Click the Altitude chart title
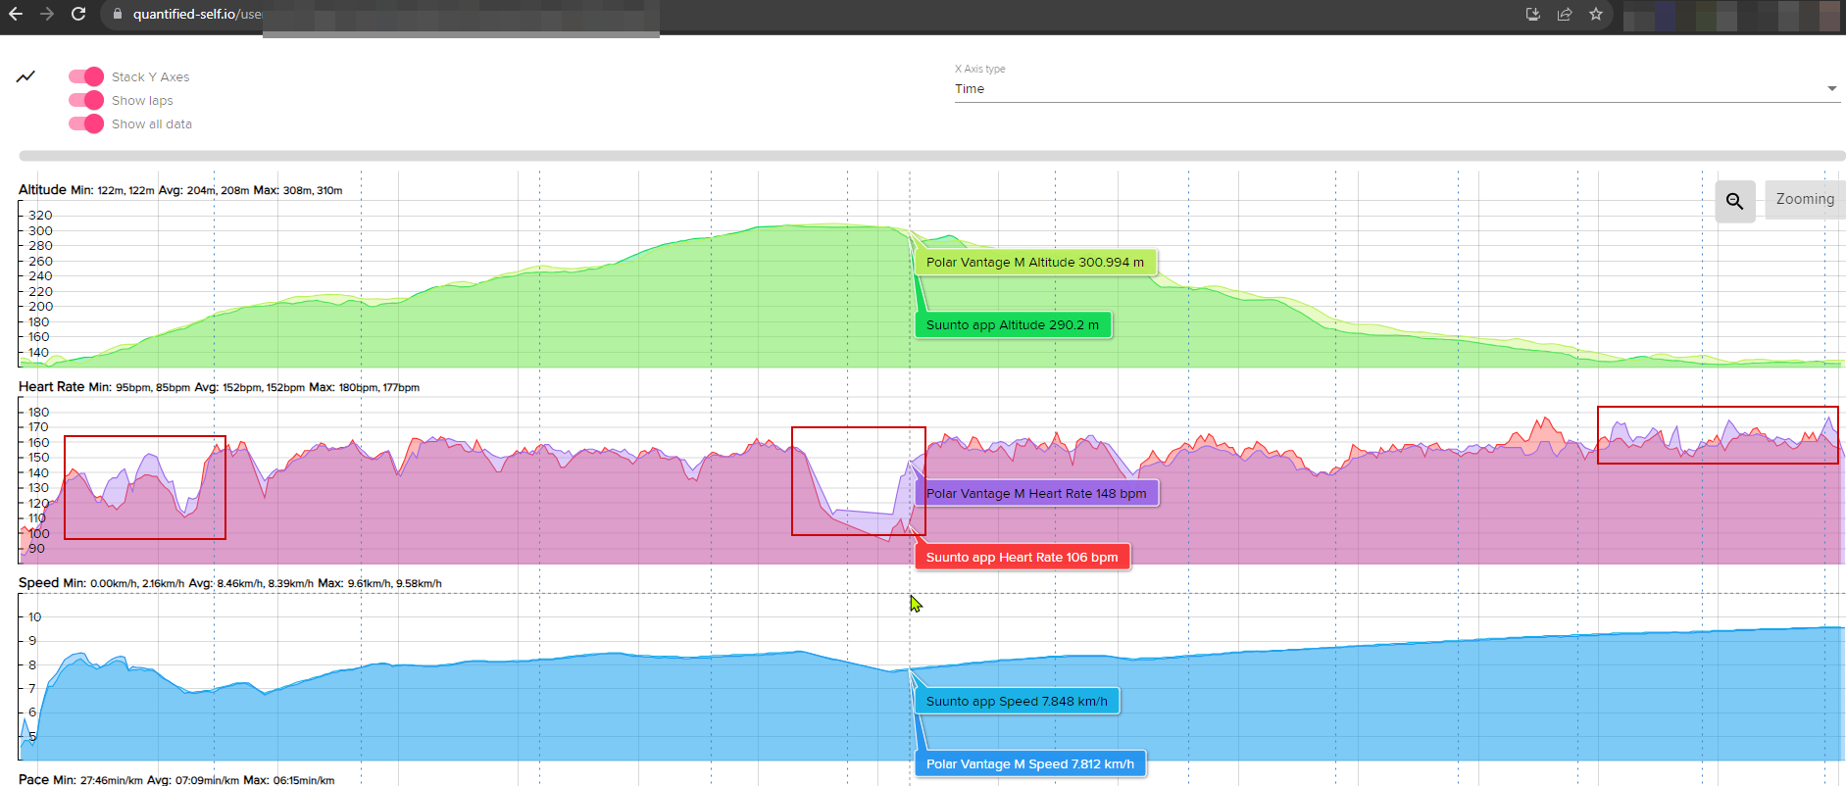Screen dimensions: 1846x786 (x=42, y=189)
